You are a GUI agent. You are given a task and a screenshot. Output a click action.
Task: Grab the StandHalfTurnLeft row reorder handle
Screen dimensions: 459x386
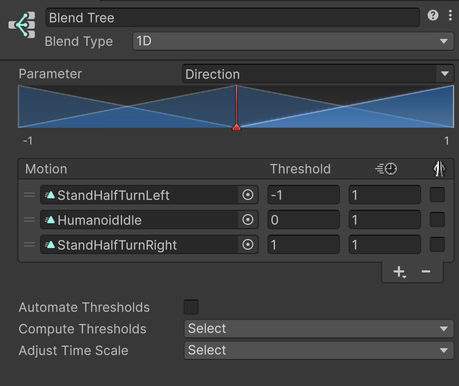point(29,195)
